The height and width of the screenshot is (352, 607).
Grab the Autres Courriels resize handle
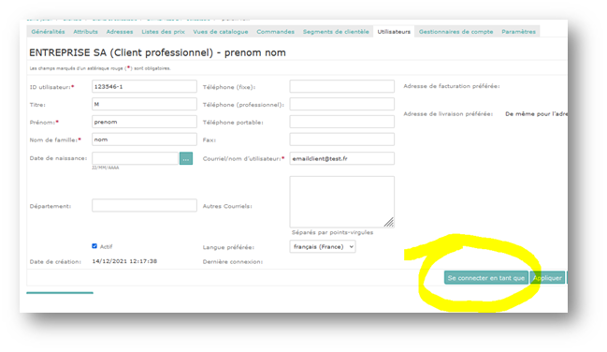pyautogui.click(x=389, y=222)
